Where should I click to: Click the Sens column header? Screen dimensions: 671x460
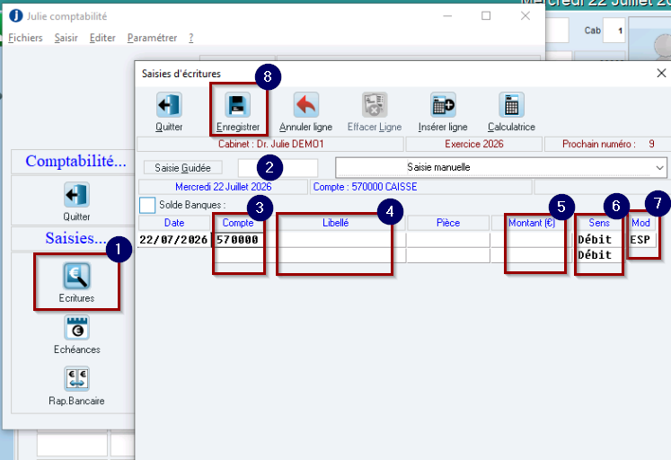tap(599, 223)
